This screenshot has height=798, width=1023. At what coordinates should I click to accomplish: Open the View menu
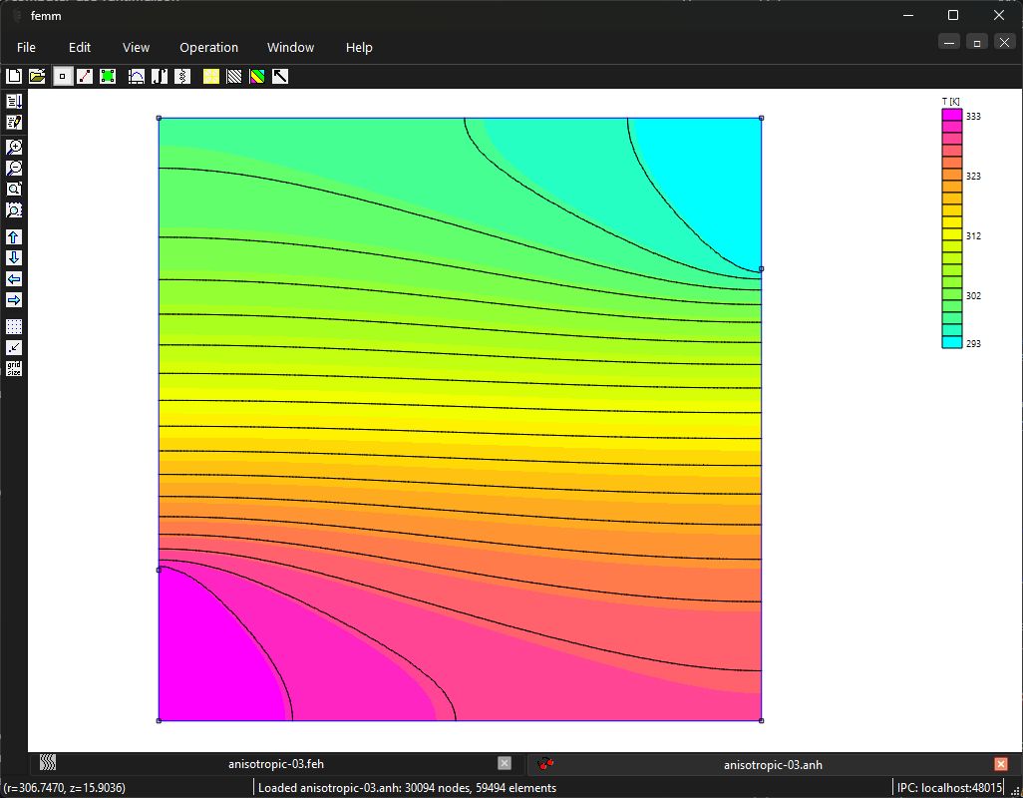pos(136,48)
